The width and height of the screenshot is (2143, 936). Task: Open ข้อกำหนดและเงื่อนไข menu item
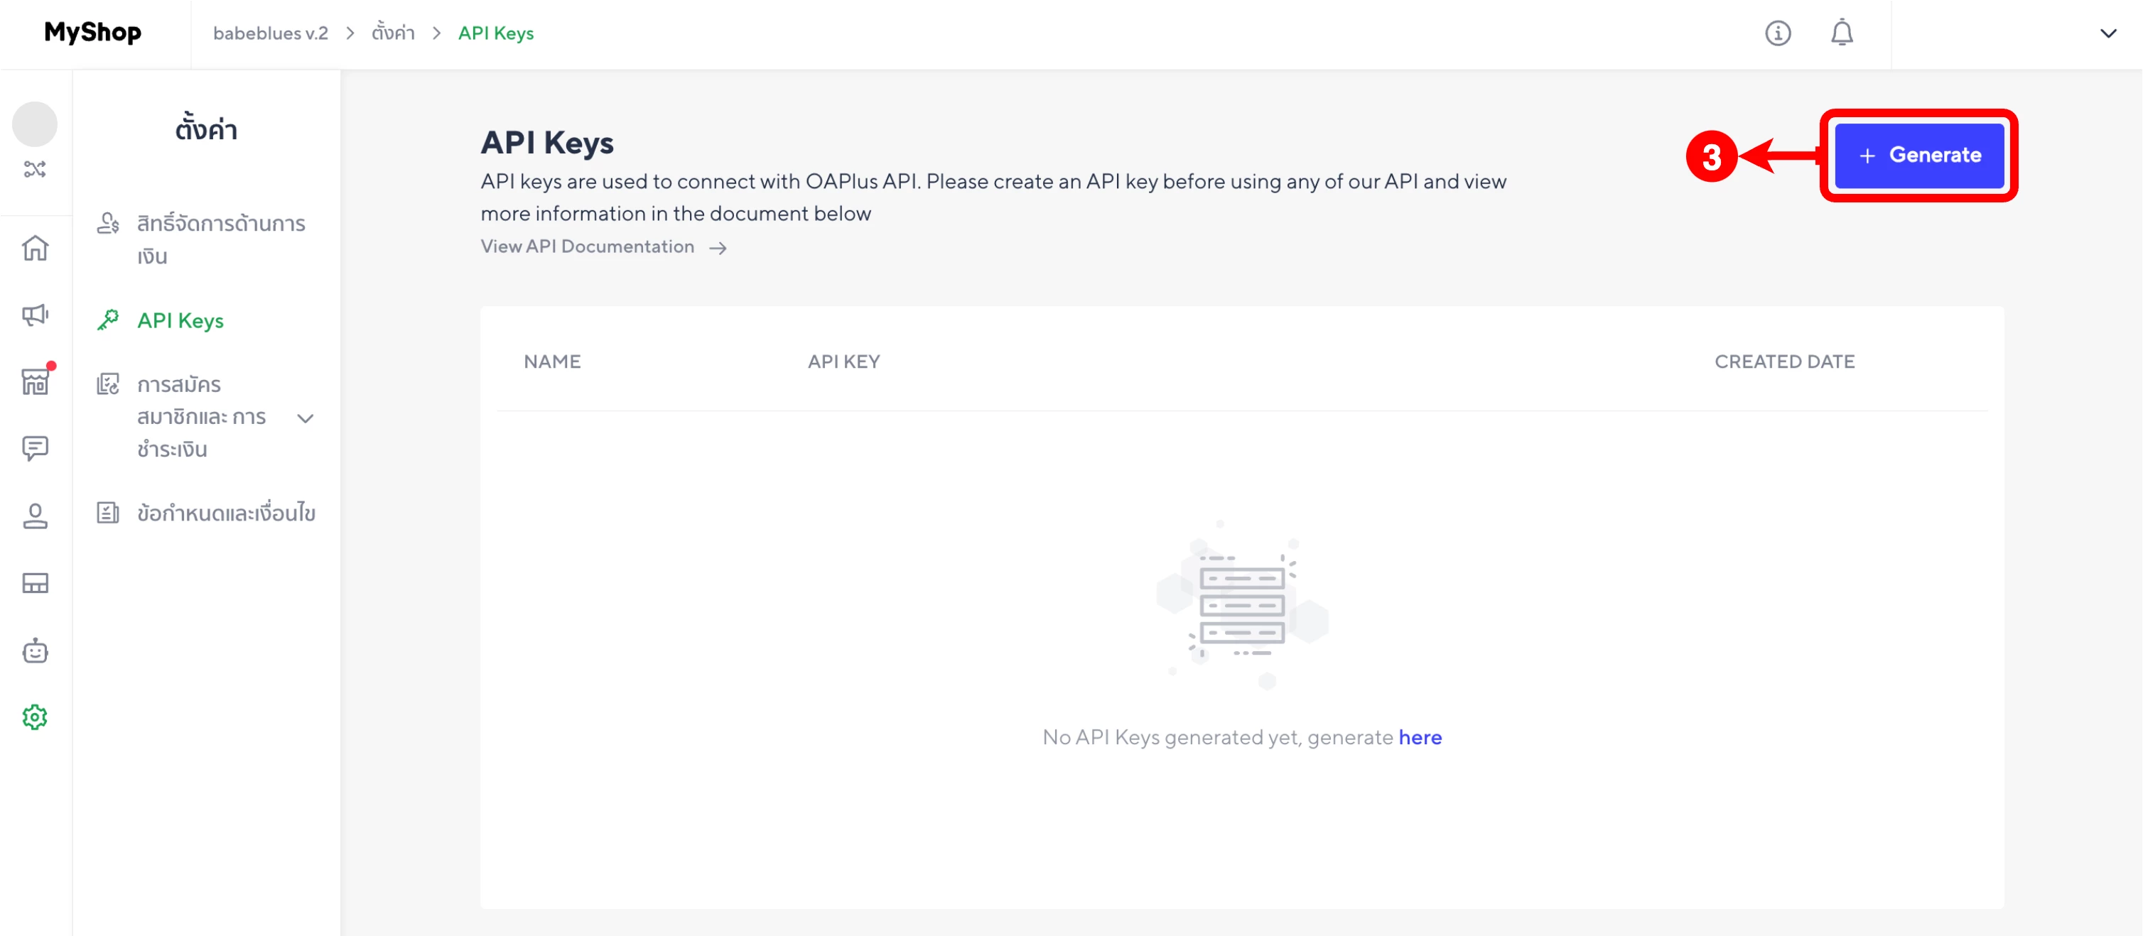coord(225,513)
